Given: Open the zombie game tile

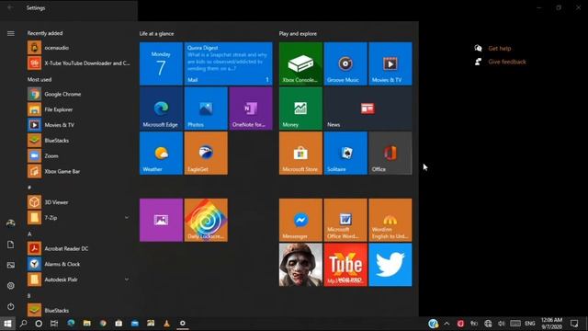Looking at the screenshot, I should (x=300, y=265).
